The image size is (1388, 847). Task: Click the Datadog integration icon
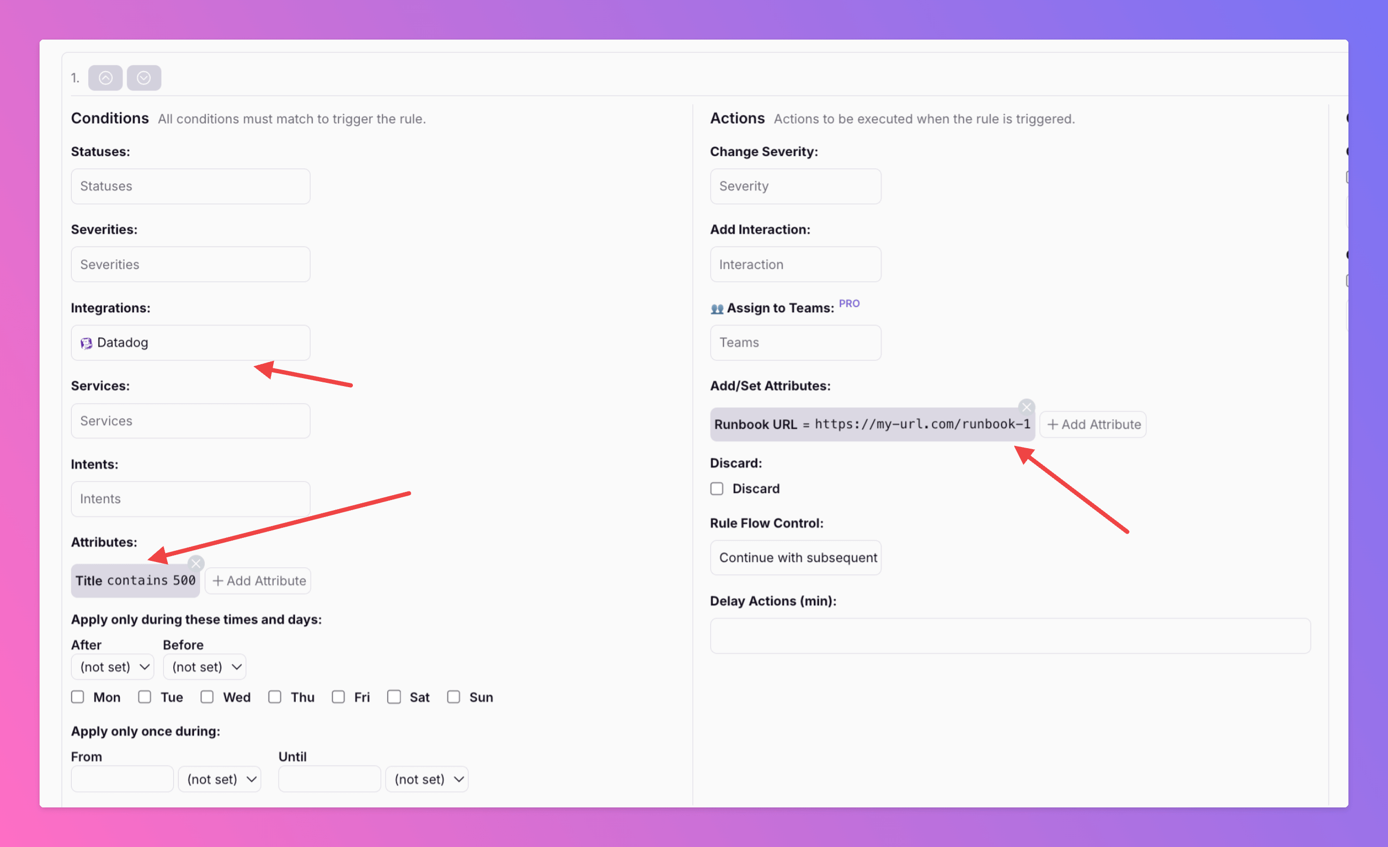86,343
